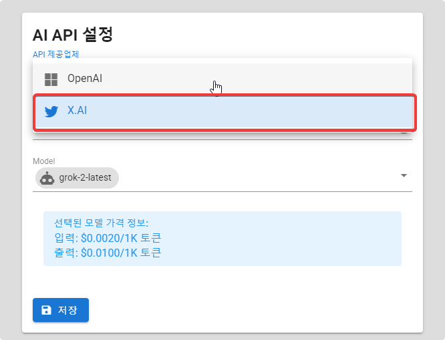This screenshot has height=340, width=445.
Task: Click the API 제공업체 field label
Action: (x=56, y=54)
